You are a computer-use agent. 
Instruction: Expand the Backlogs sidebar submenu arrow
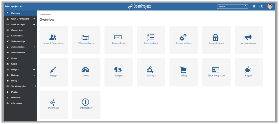tap(34, 75)
